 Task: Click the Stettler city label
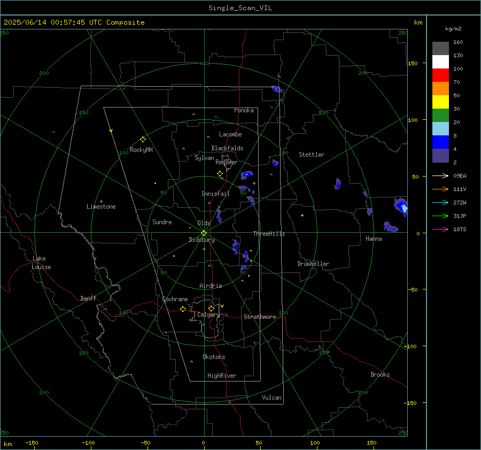pyautogui.click(x=312, y=155)
